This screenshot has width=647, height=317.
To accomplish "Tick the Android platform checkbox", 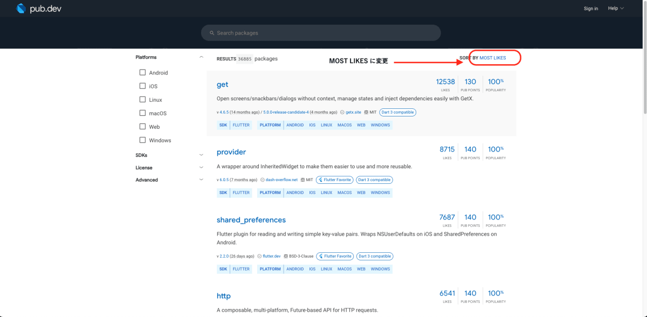I will (x=142, y=72).
